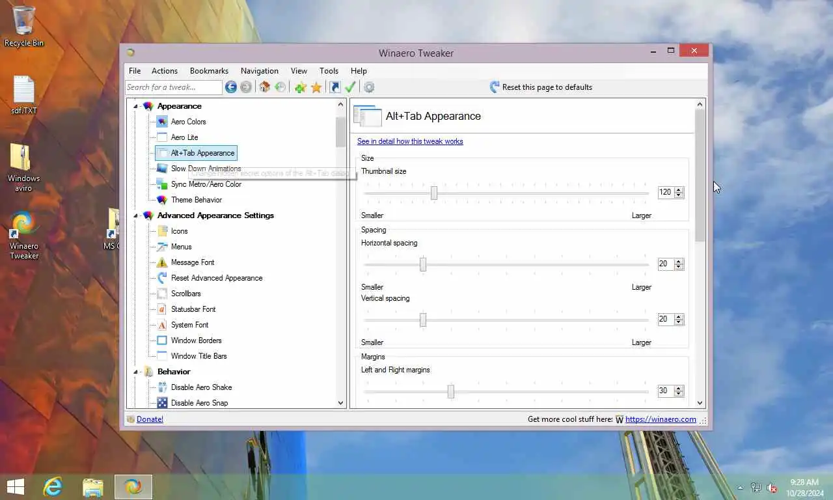This screenshot has height=500, width=833.
Task: Select Scrollbars in the tree
Action: click(x=185, y=294)
